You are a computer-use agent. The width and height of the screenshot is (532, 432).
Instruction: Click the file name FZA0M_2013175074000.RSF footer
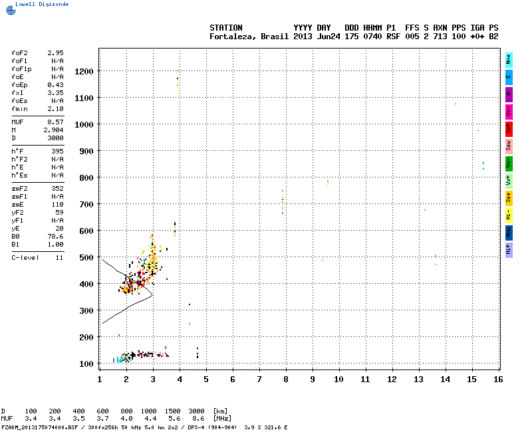pos(40,427)
